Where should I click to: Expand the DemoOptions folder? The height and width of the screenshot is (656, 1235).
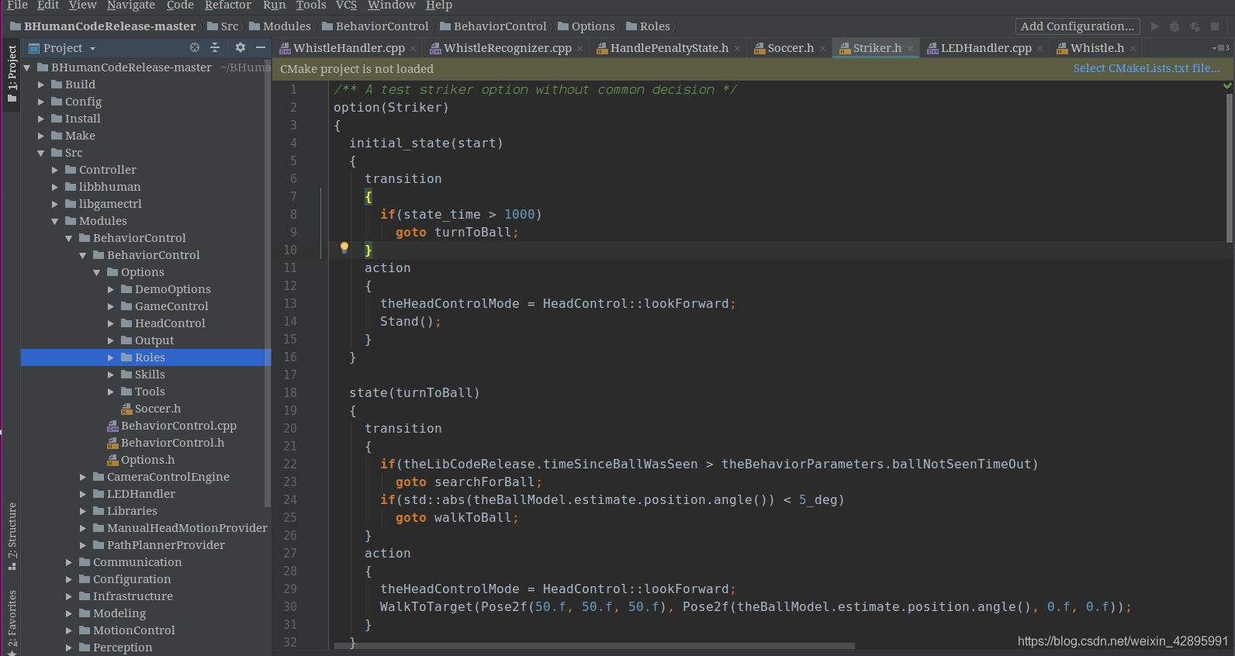point(111,289)
